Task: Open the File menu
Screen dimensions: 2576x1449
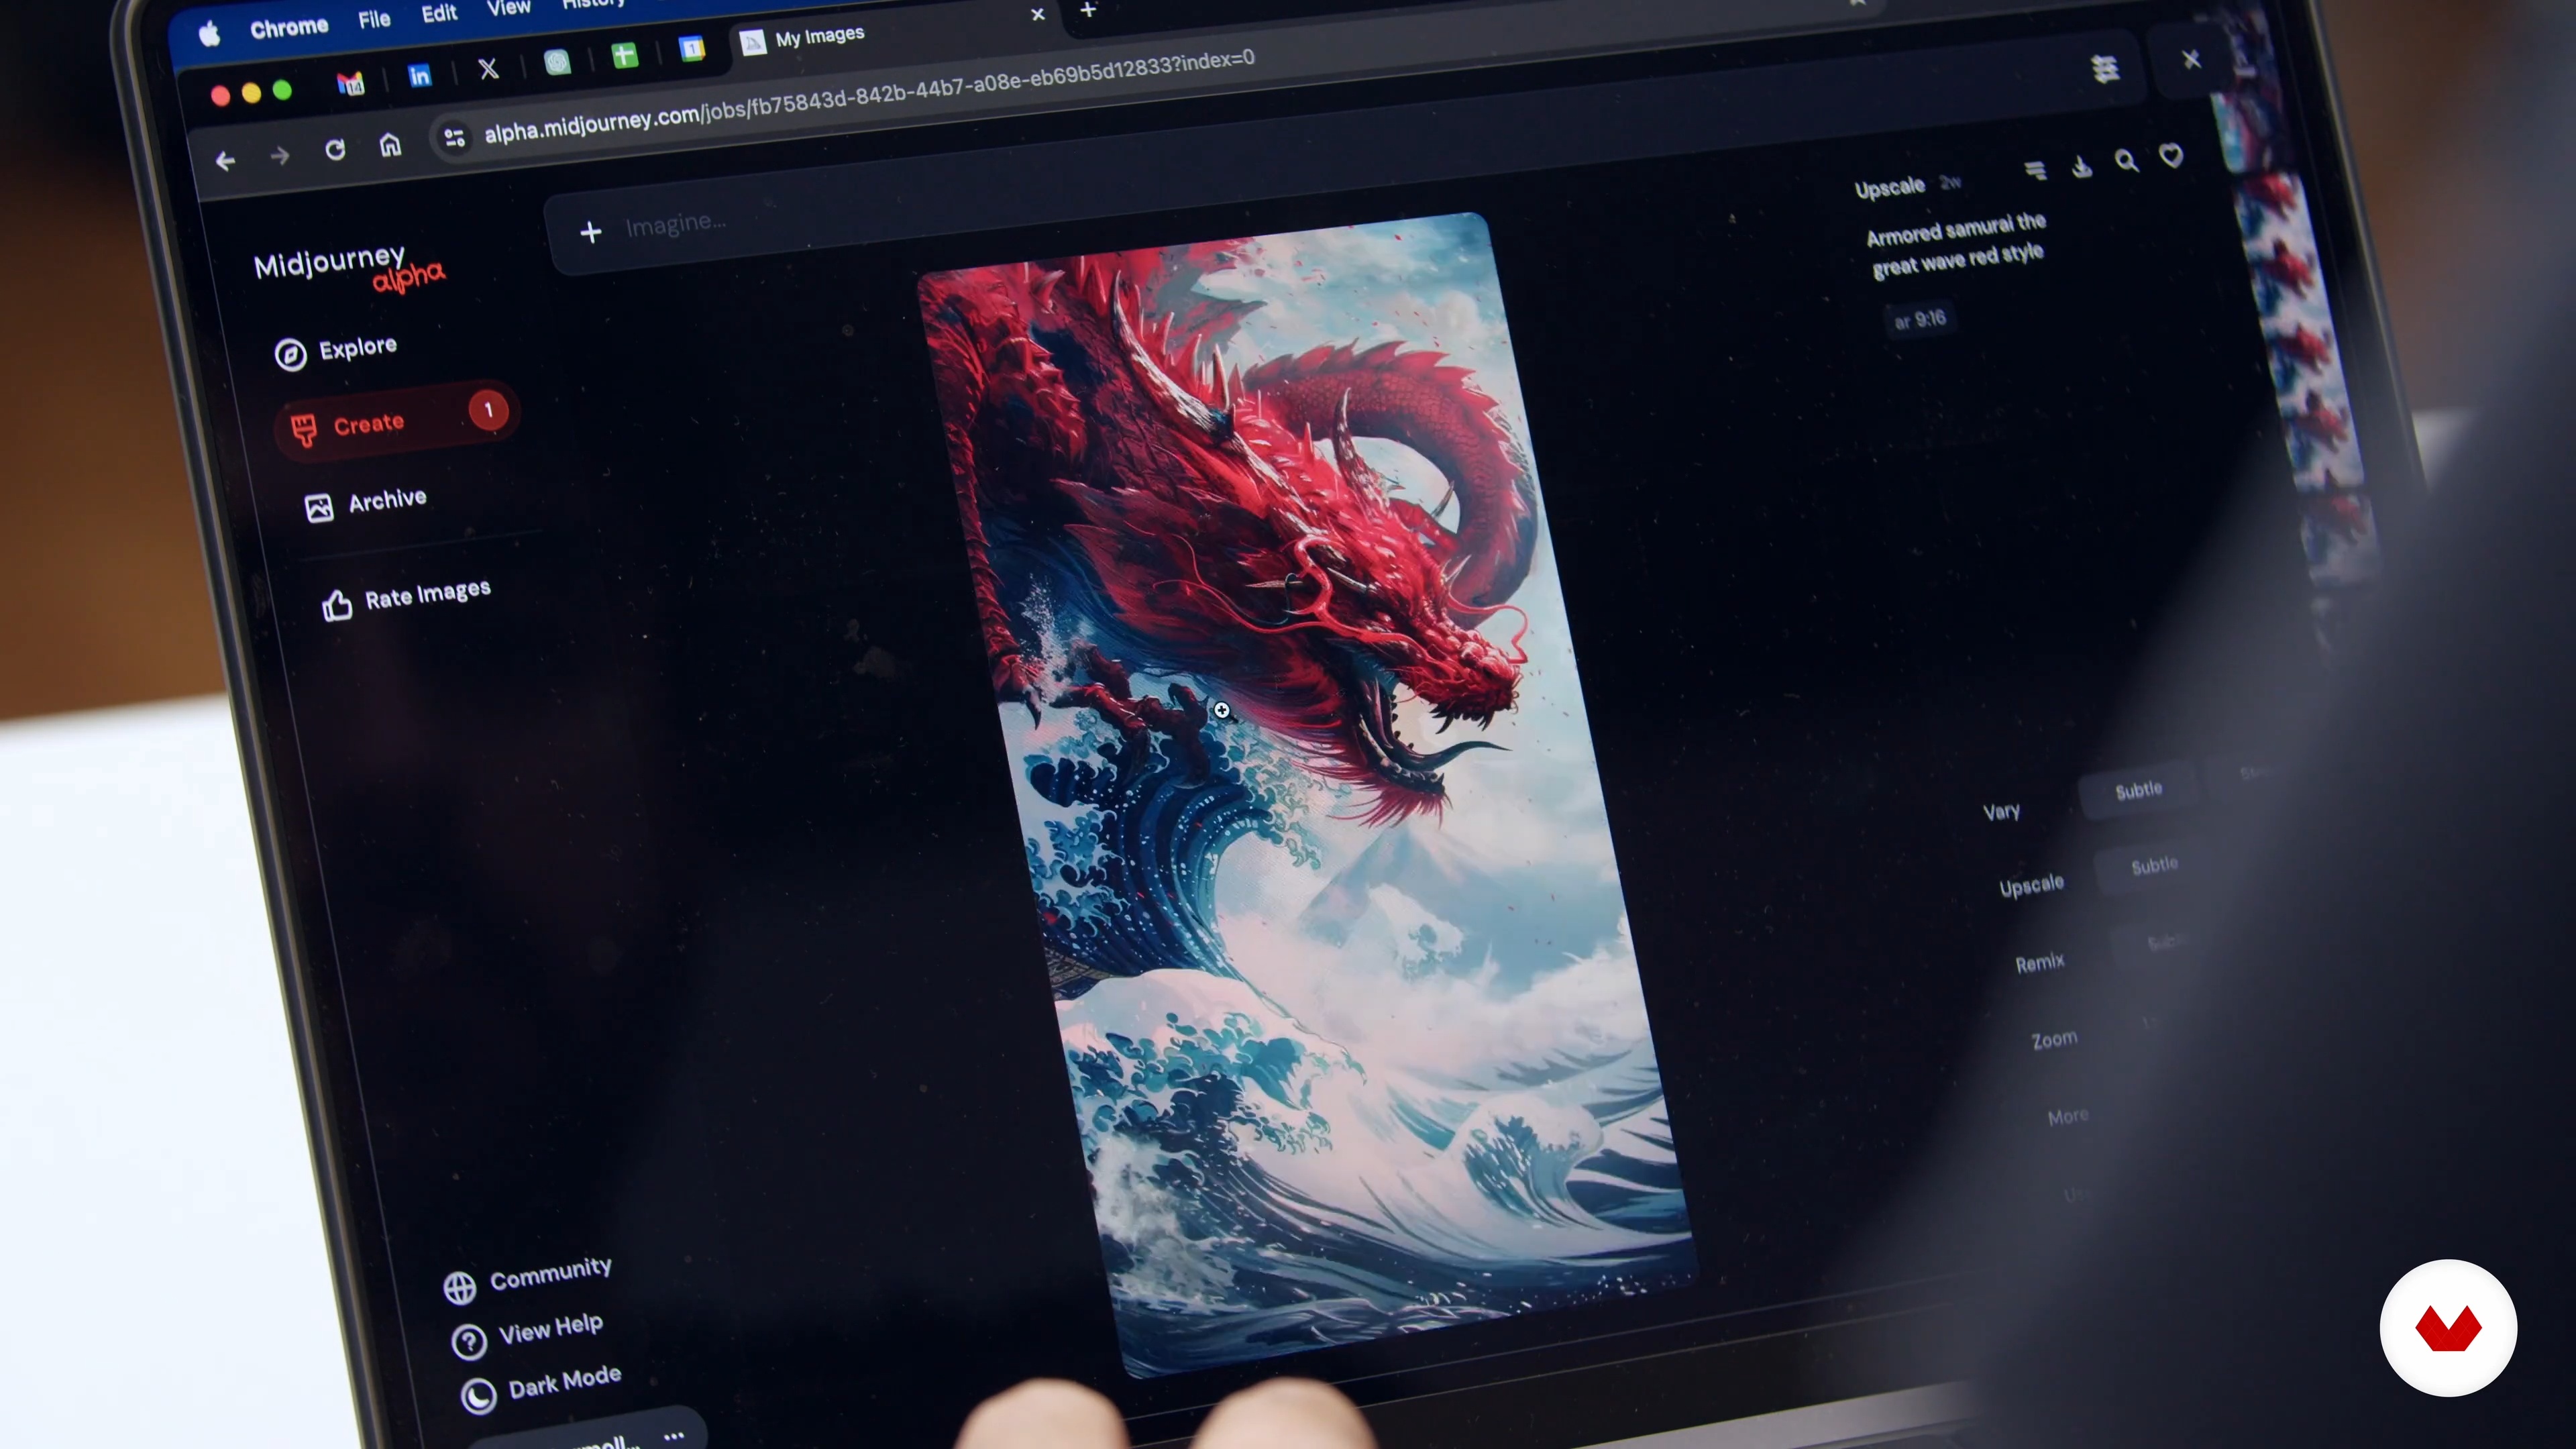Action: 374,19
